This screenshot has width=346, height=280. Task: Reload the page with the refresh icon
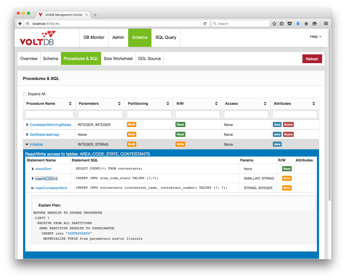(x=205, y=24)
